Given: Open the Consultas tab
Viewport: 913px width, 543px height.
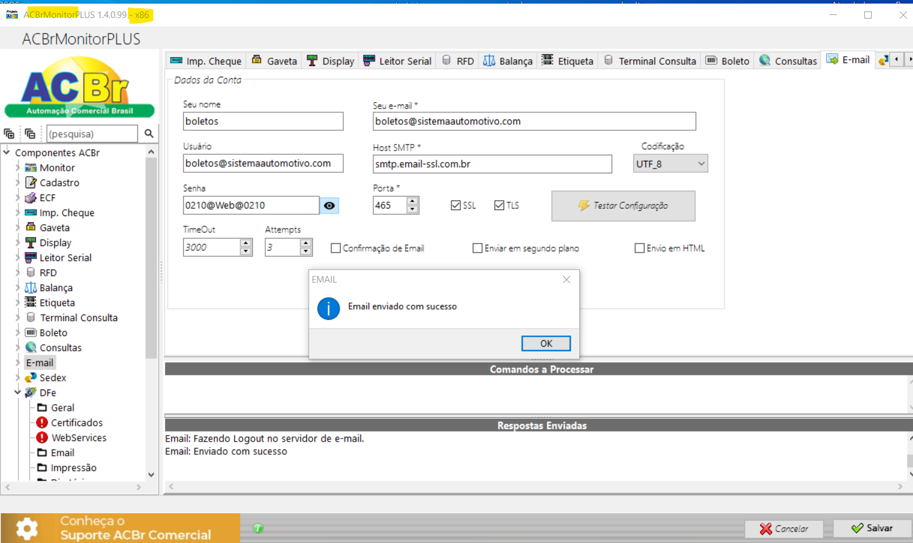Looking at the screenshot, I should click(788, 61).
